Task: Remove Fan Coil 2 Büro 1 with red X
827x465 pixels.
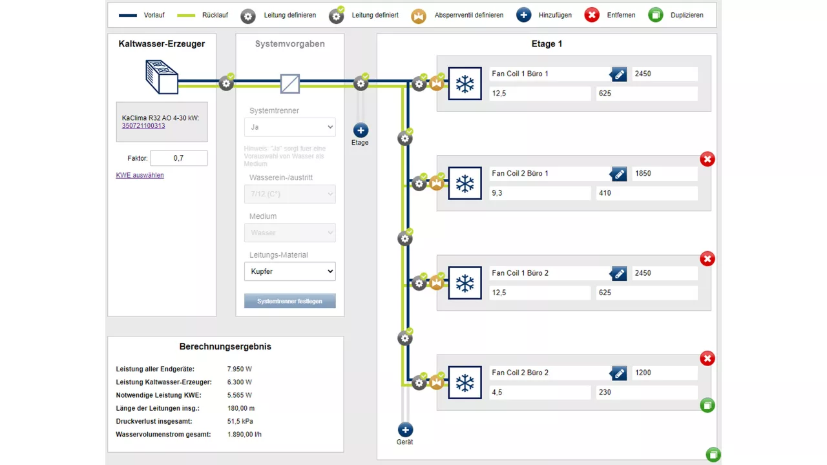Action: (x=707, y=159)
